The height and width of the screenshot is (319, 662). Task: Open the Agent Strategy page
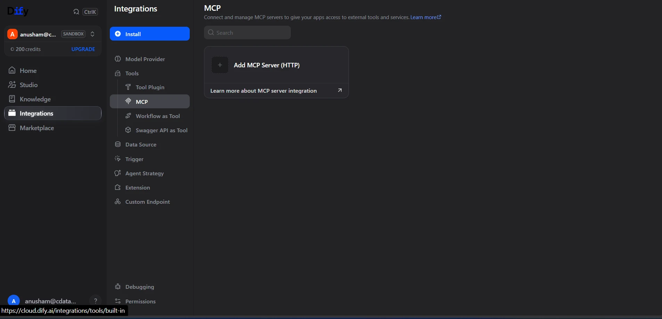tap(150, 173)
